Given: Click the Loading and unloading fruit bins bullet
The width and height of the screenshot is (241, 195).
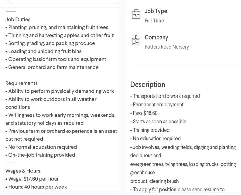Looking at the screenshot, I should click(43, 51).
